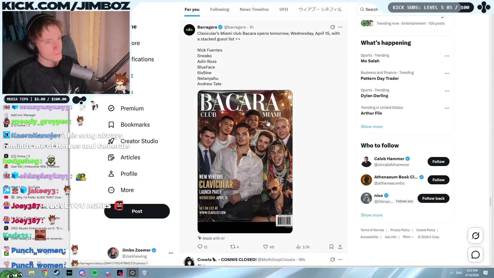This screenshot has width=494, height=278.
Task: Open Caleb Hammer's avatar
Action: tap(366, 161)
